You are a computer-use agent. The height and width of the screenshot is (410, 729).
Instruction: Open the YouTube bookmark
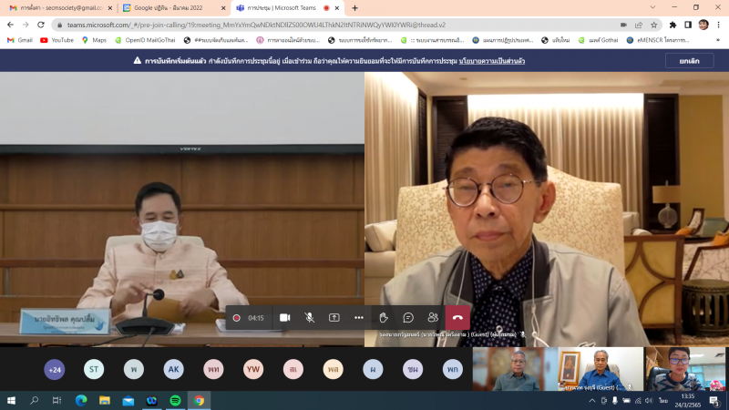tap(57, 40)
